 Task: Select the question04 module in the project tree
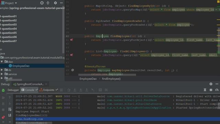(8, 29)
